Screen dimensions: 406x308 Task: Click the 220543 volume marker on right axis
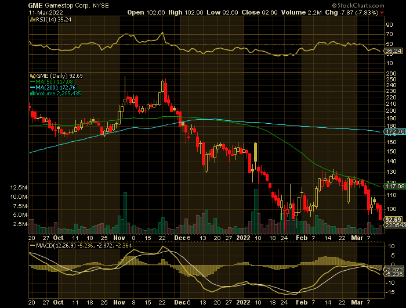click(396, 225)
